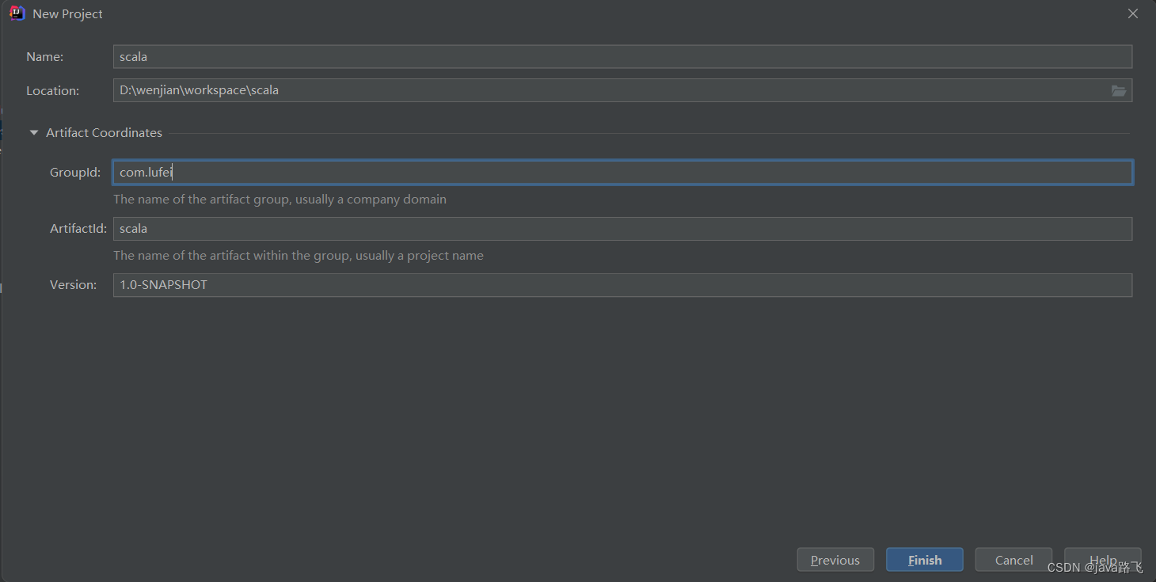Click the 'Version:' label
The width and height of the screenshot is (1156, 582).
coord(74,285)
